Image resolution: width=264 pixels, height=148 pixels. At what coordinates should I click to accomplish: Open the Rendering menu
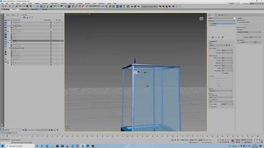coord(64,3)
